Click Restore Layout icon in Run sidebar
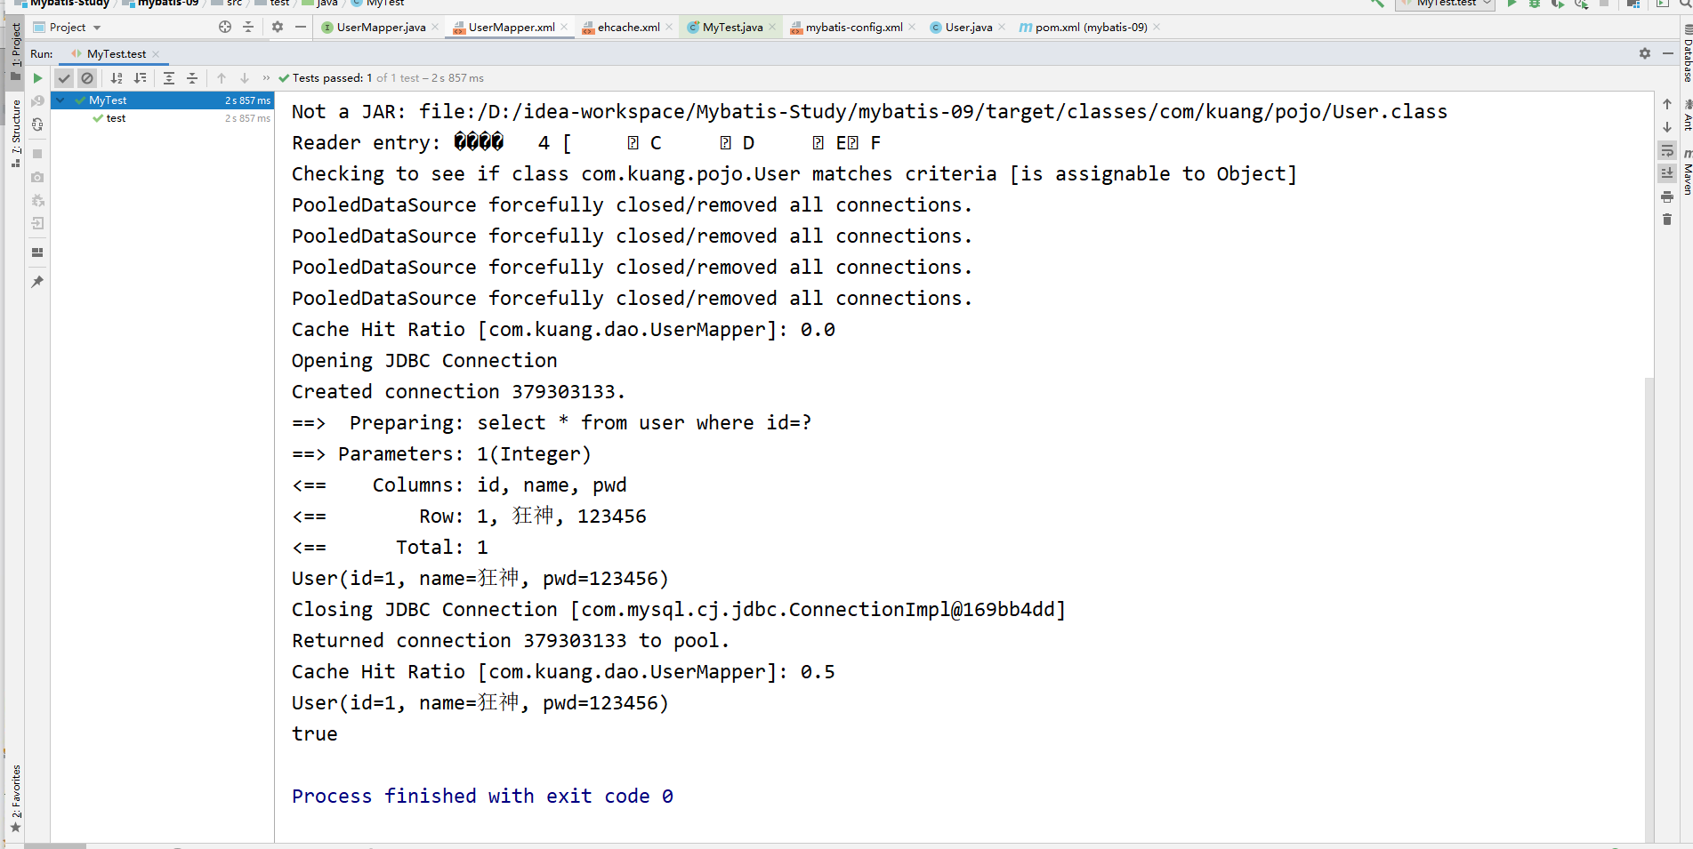The width and height of the screenshot is (1693, 849). [37, 252]
